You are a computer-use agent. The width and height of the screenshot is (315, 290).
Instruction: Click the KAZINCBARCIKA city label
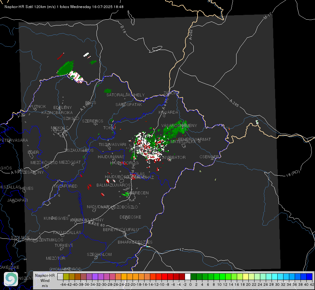57,112
